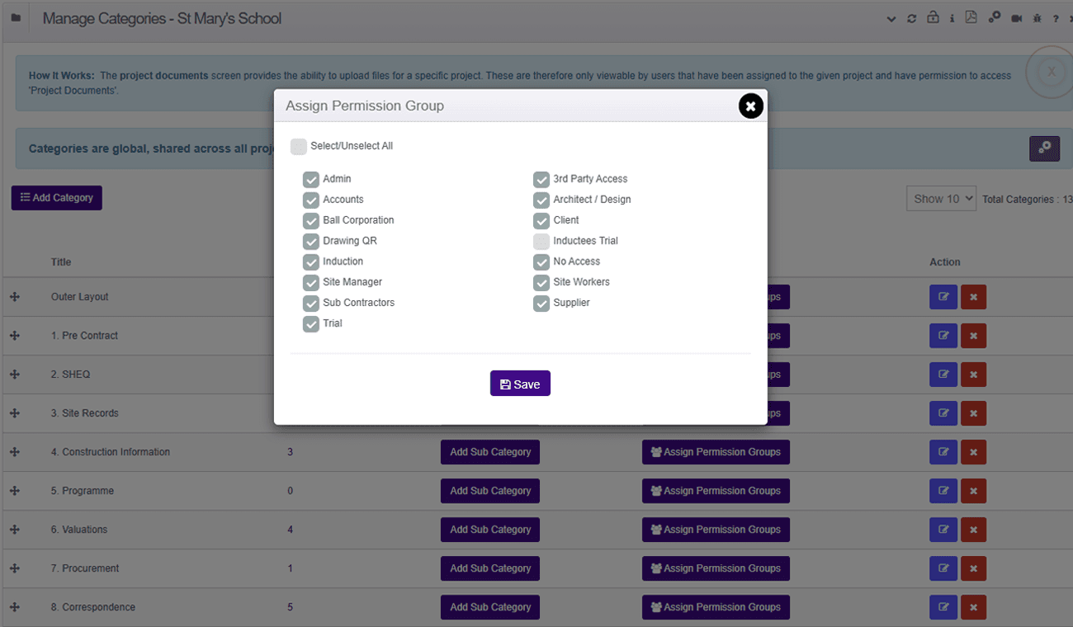Expand the chevron down in header

tap(891, 18)
